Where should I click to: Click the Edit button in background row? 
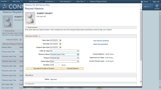point(99,88)
